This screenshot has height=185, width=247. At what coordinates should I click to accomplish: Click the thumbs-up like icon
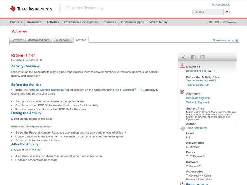click(x=184, y=57)
